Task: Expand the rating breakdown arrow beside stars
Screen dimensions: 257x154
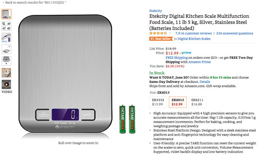Action: coord(170,33)
